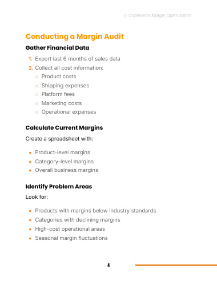Click 'Products with margins below industry standards'
The width and height of the screenshot is (217, 281).
click(95, 211)
